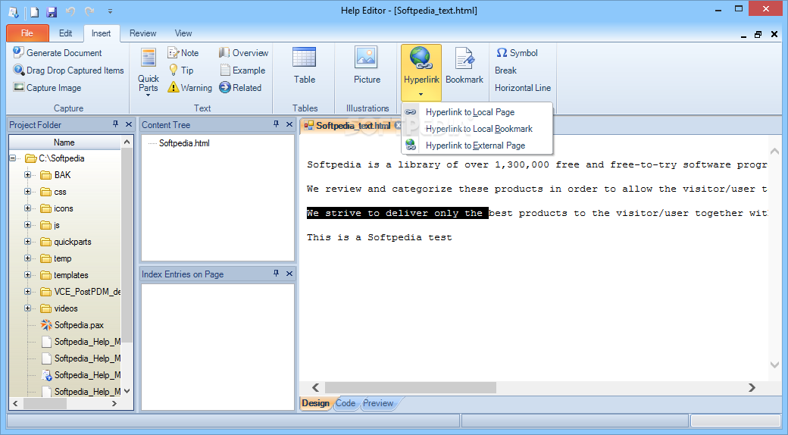The image size is (788, 435).
Task: Switch to the Review ribbon tab
Action: (x=142, y=33)
